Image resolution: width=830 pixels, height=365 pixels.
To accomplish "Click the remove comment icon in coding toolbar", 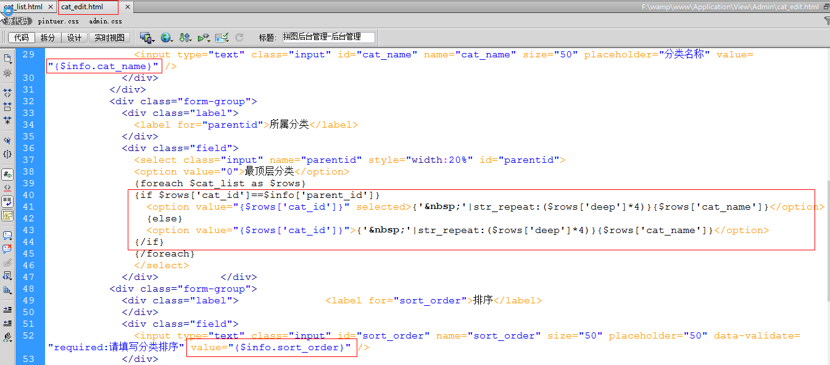I will [x=7, y=249].
